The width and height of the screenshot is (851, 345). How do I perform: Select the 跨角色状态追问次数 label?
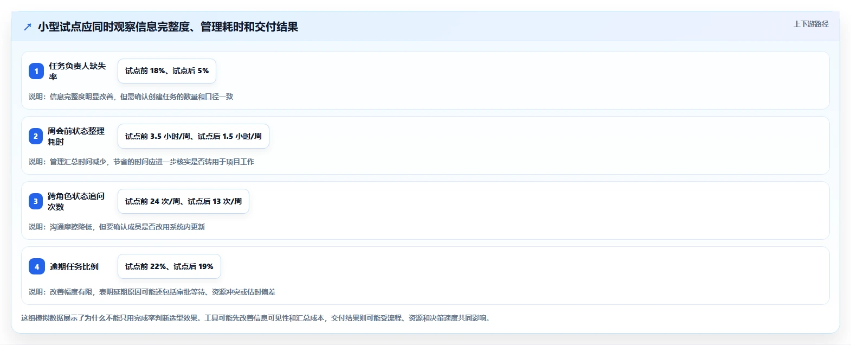coord(76,201)
